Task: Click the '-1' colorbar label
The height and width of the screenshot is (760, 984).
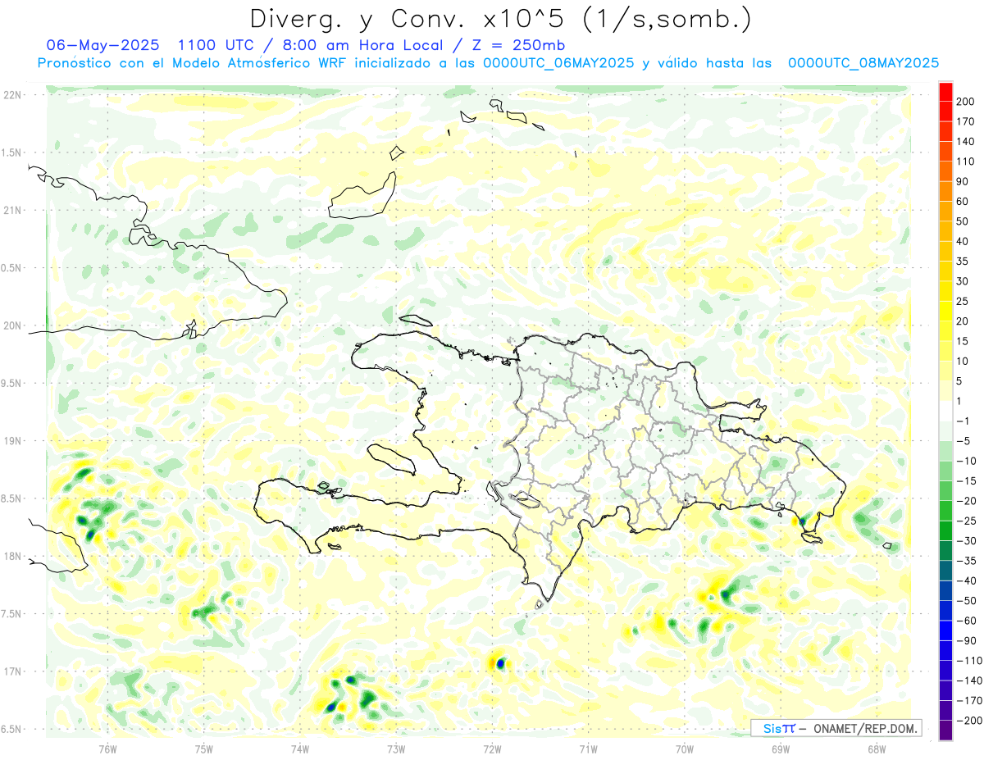Action: click(x=963, y=421)
